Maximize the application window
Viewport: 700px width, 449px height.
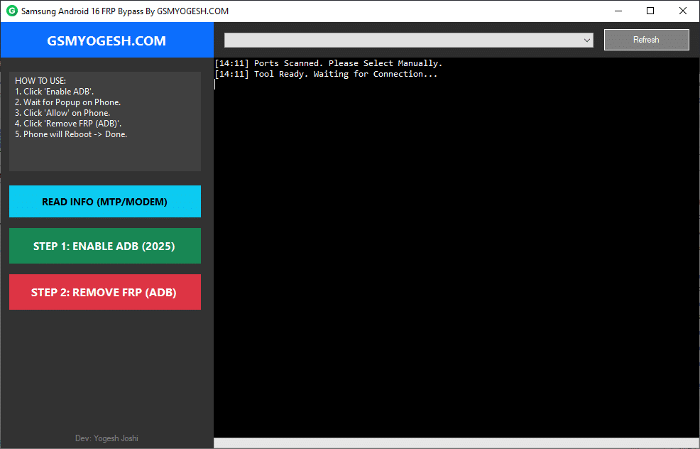(651, 11)
